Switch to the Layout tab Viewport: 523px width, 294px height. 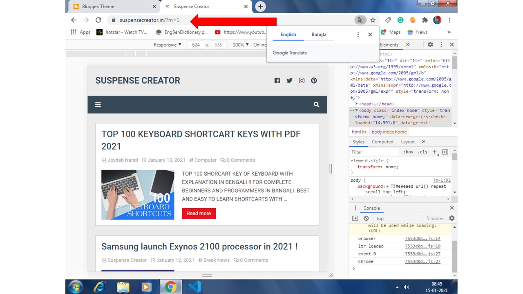408,142
